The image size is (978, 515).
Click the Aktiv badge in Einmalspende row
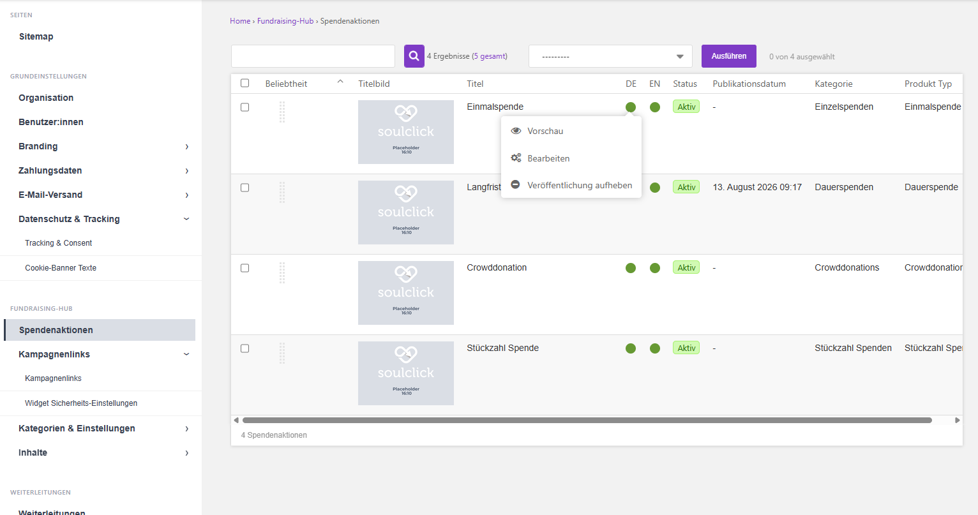pyautogui.click(x=686, y=107)
